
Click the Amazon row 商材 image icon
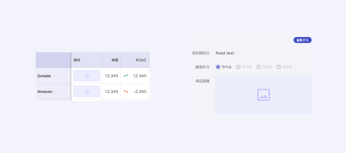(x=87, y=91)
